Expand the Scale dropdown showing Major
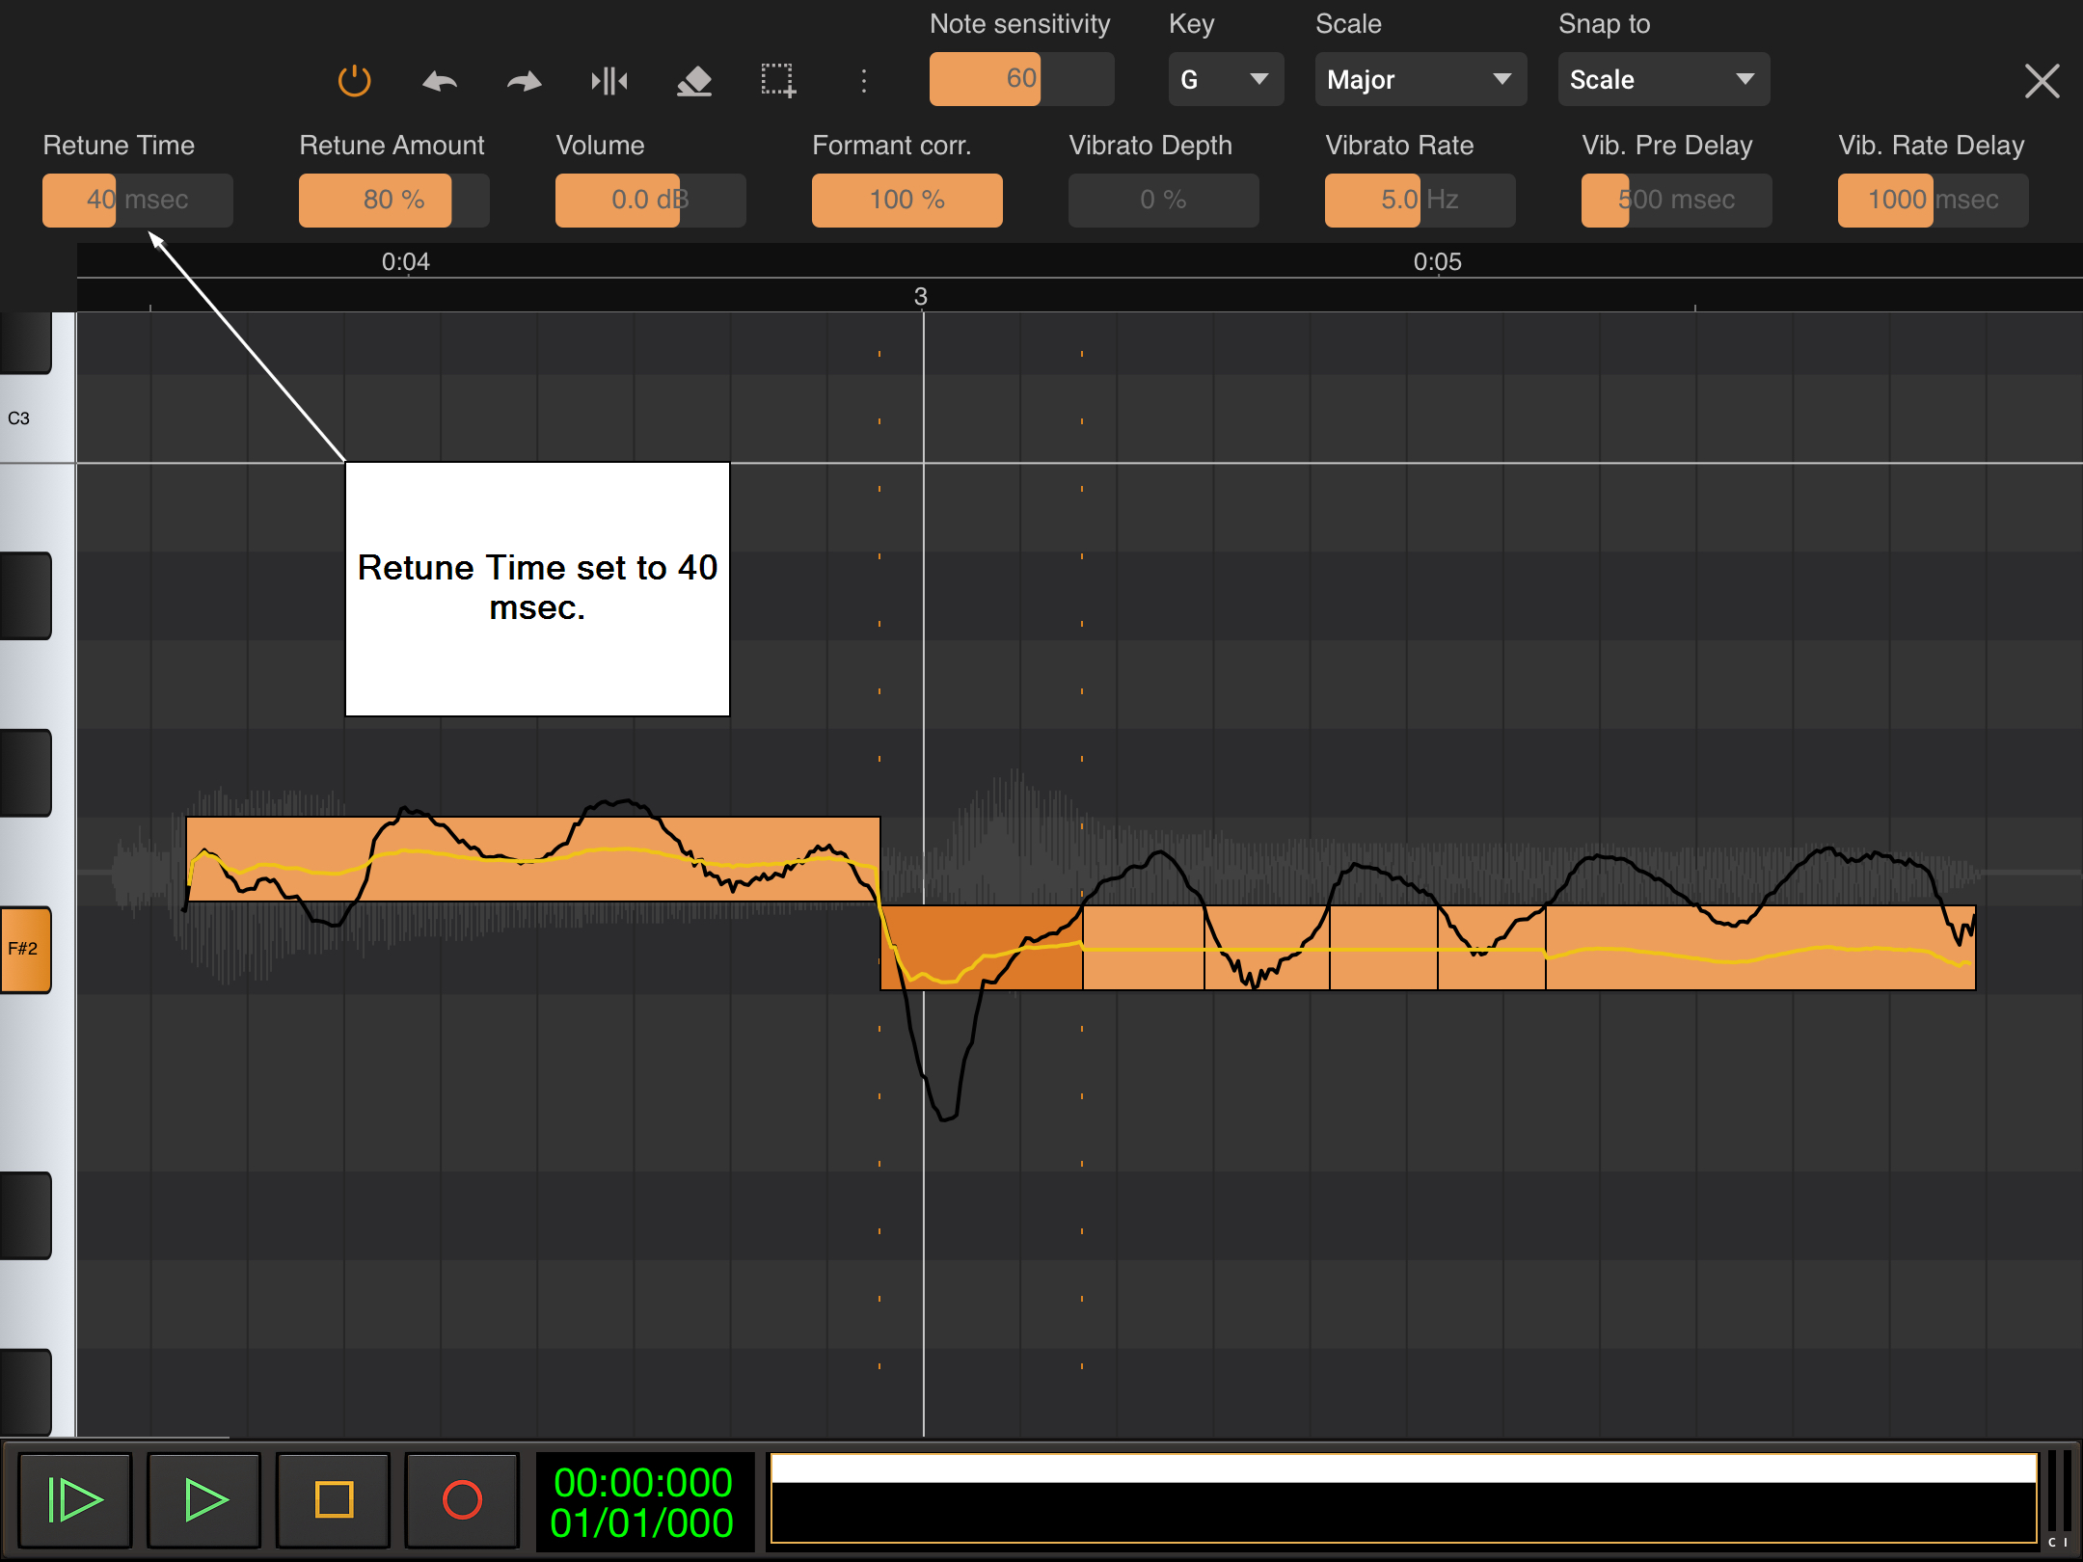2083x1562 pixels. (x=1420, y=79)
